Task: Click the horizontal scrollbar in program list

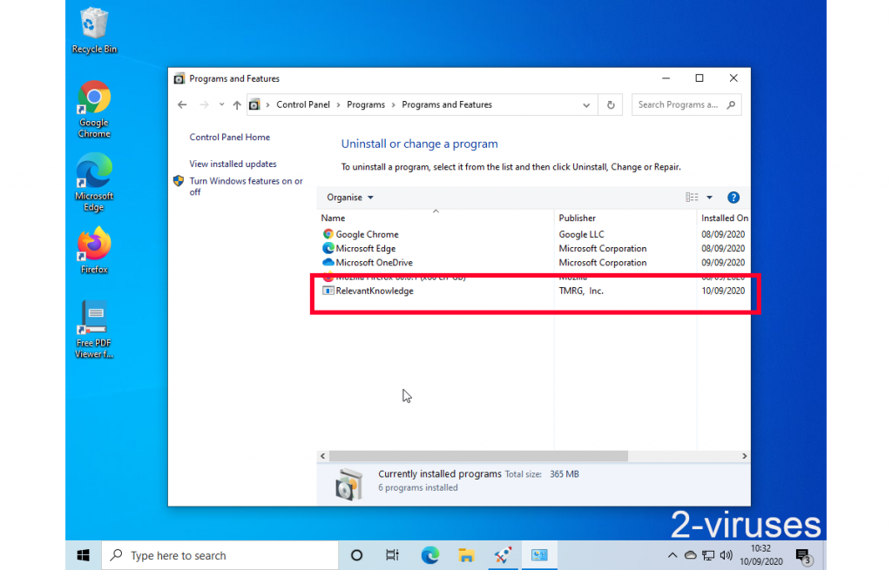Action: click(x=477, y=456)
